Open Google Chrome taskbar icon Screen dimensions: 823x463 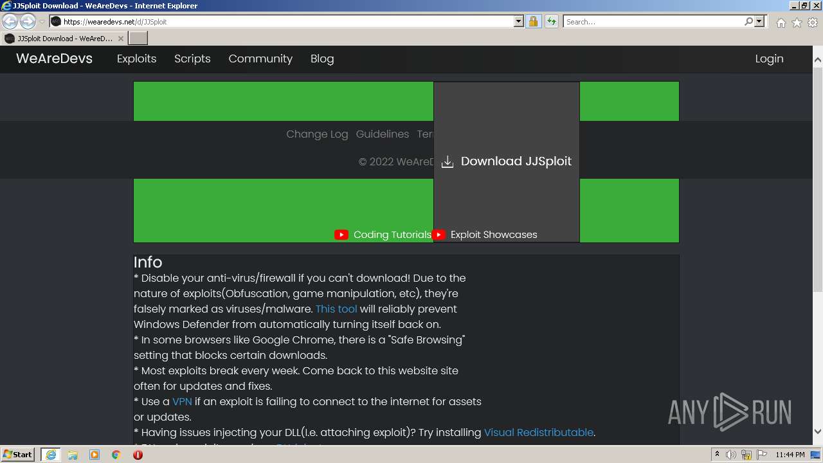tap(116, 455)
